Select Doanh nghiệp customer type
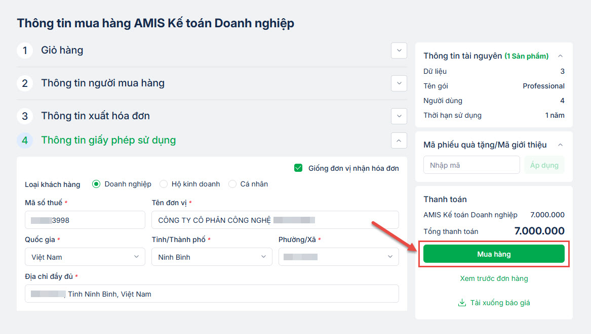591x334 pixels. pos(96,184)
